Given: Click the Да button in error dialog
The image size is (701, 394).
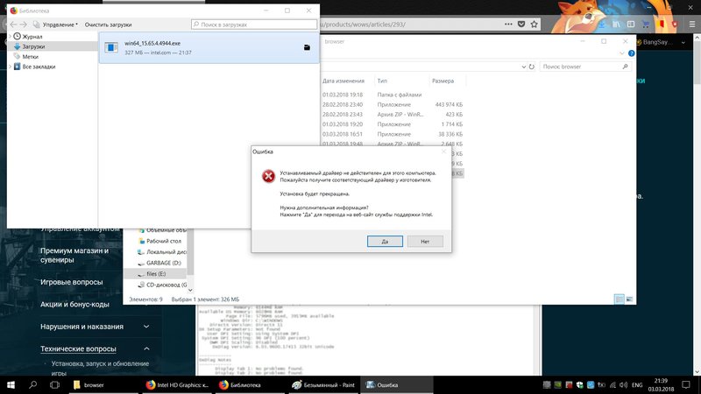Looking at the screenshot, I should [x=385, y=242].
